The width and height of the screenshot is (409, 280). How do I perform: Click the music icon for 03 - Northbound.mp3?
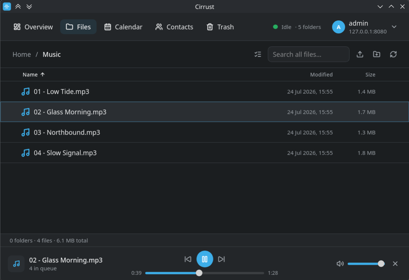pyautogui.click(x=26, y=132)
